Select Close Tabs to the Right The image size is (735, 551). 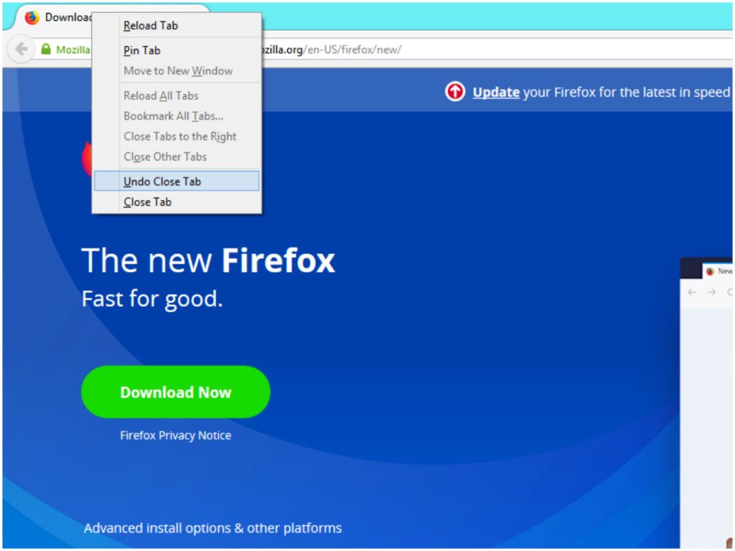[x=177, y=136]
